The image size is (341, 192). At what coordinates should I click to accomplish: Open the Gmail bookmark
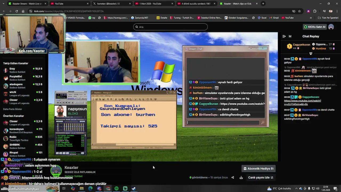coord(274,18)
